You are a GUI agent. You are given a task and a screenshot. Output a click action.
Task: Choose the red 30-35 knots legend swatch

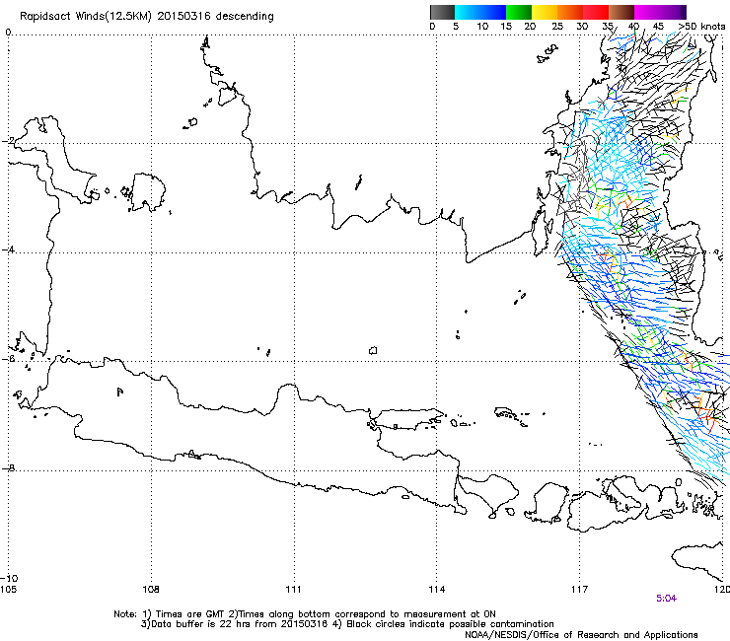(x=596, y=12)
